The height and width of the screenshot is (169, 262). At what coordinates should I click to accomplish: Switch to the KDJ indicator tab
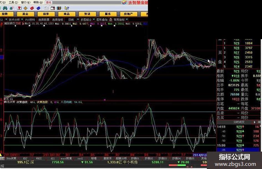point(25,158)
